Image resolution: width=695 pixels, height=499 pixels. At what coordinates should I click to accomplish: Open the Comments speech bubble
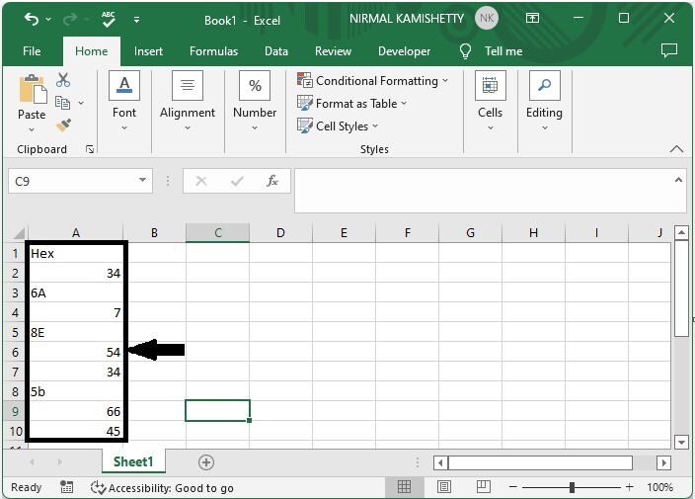pos(669,50)
